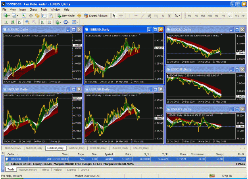This screenshot has height=179, width=248.
Task: Switch to the USDJPY,Daily chart tab
Action: click(x=141, y=148)
